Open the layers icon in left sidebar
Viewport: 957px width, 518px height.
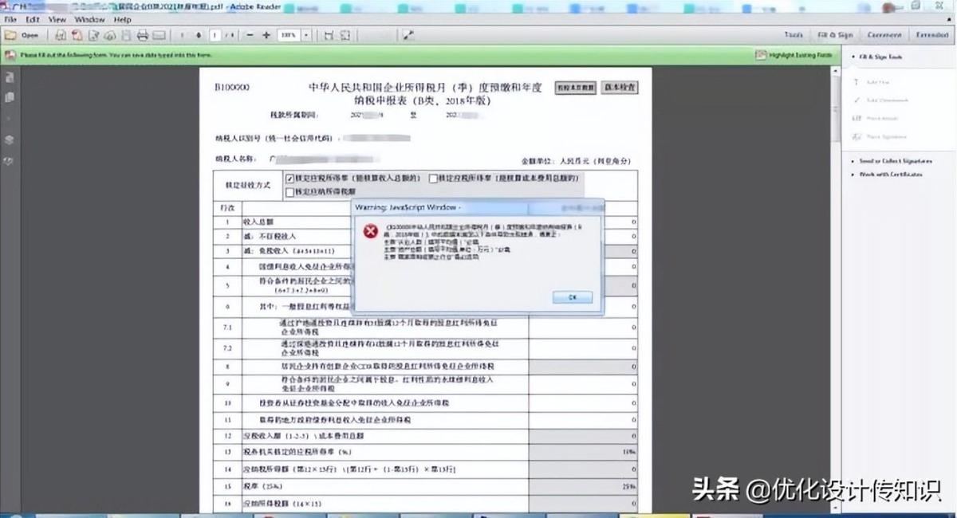[10, 139]
